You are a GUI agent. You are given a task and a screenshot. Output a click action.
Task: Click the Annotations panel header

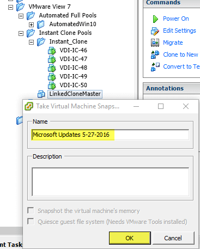click(x=172, y=88)
